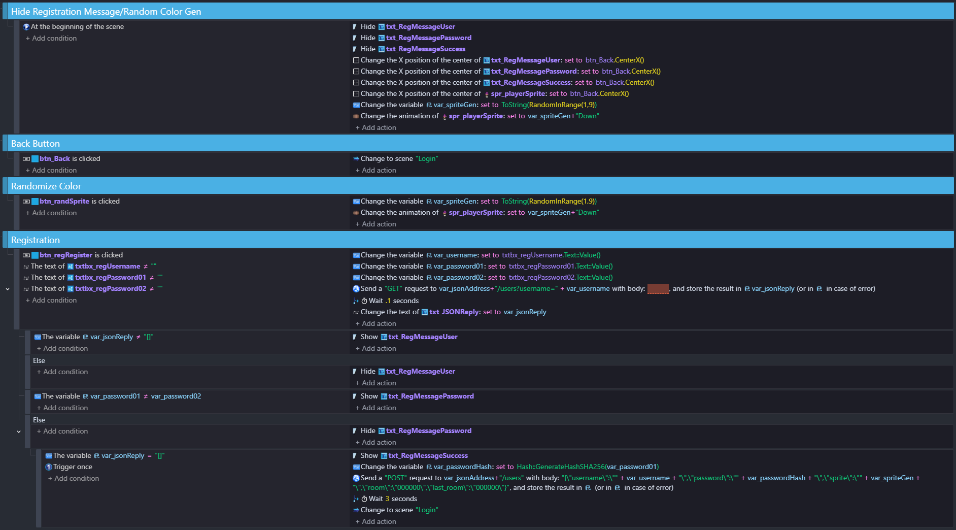This screenshot has height=530, width=956.
Task: Add condition under 'btn_Back is clicked'
Action: pyautogui.click(x=51, y=171)
